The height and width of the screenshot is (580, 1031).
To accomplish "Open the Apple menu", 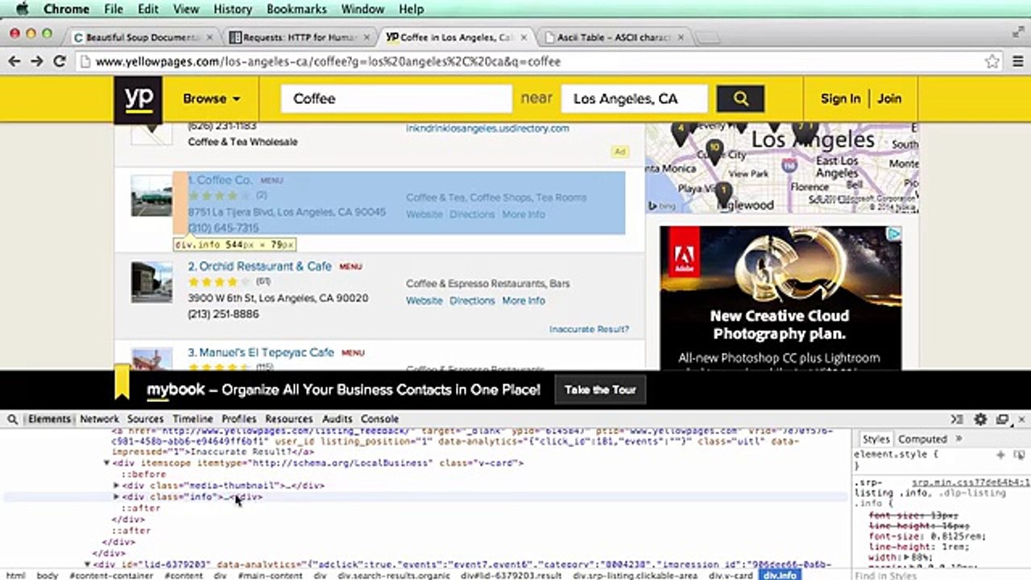I will (x=22, y=9).
